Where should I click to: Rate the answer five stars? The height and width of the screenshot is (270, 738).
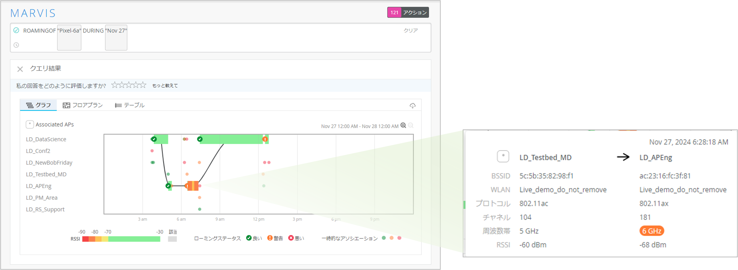pos(143,85)
